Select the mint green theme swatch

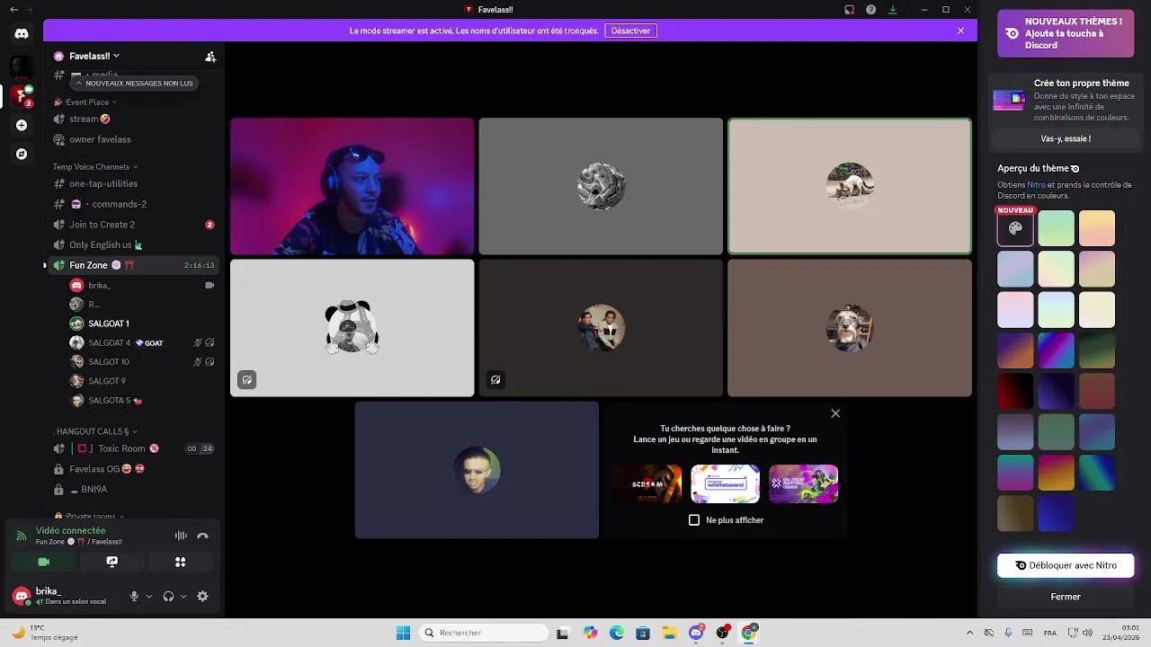(1057, 228)
